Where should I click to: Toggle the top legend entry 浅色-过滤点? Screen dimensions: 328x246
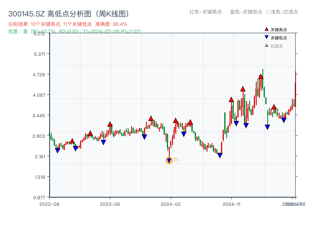pyautogui.click(x=282, y=12)
